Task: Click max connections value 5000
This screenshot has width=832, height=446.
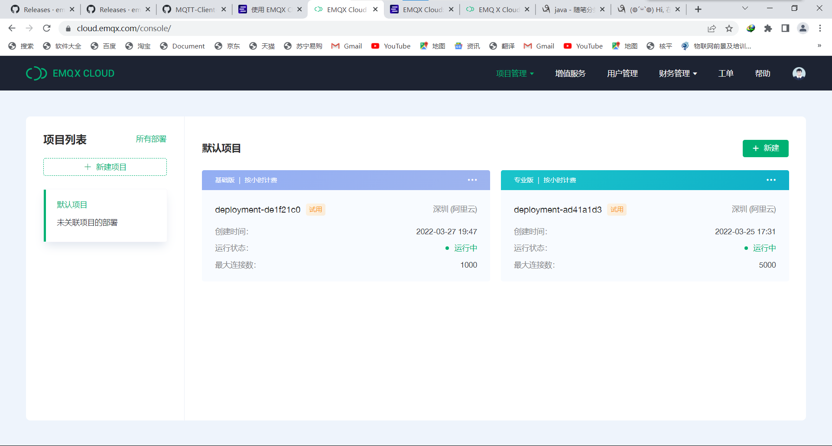Action: pos(767,265)
